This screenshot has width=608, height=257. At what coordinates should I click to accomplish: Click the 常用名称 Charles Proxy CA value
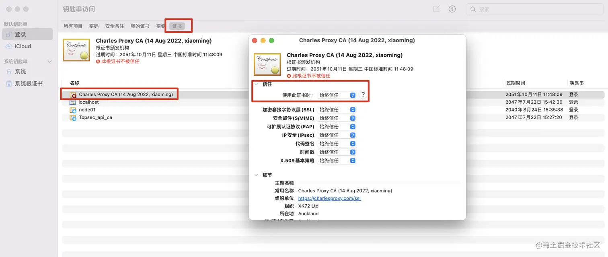coord(345,191)
